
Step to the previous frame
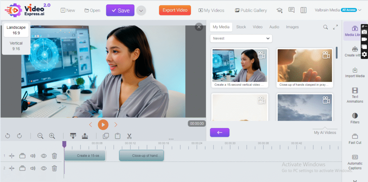(91, 125)
